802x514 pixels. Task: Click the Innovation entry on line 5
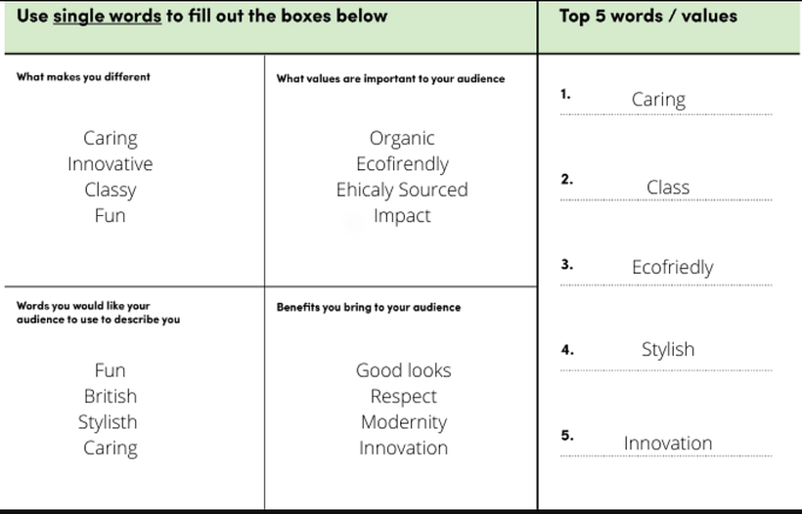click(667, 443)
